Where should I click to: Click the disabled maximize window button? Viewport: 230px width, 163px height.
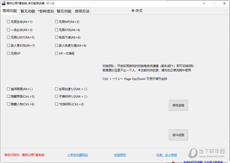214,3
